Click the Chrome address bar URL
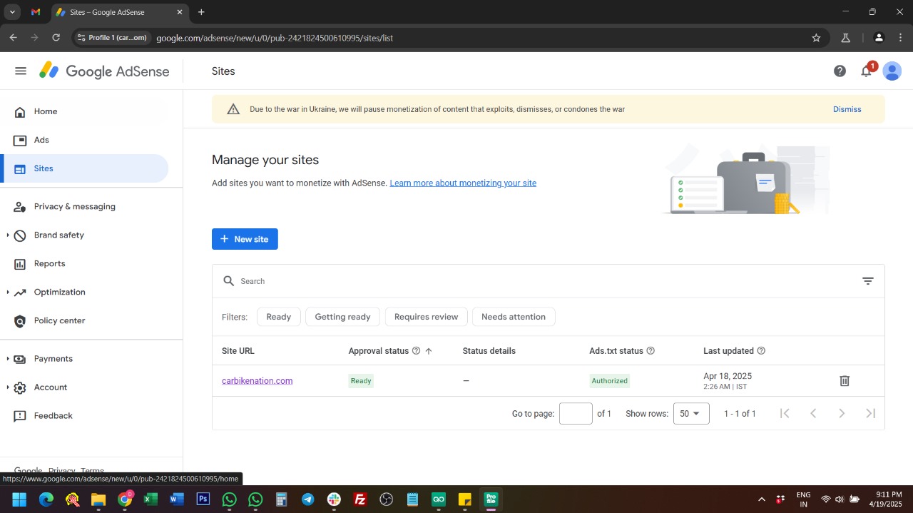 pyautogui.click(x=275, y=38)
